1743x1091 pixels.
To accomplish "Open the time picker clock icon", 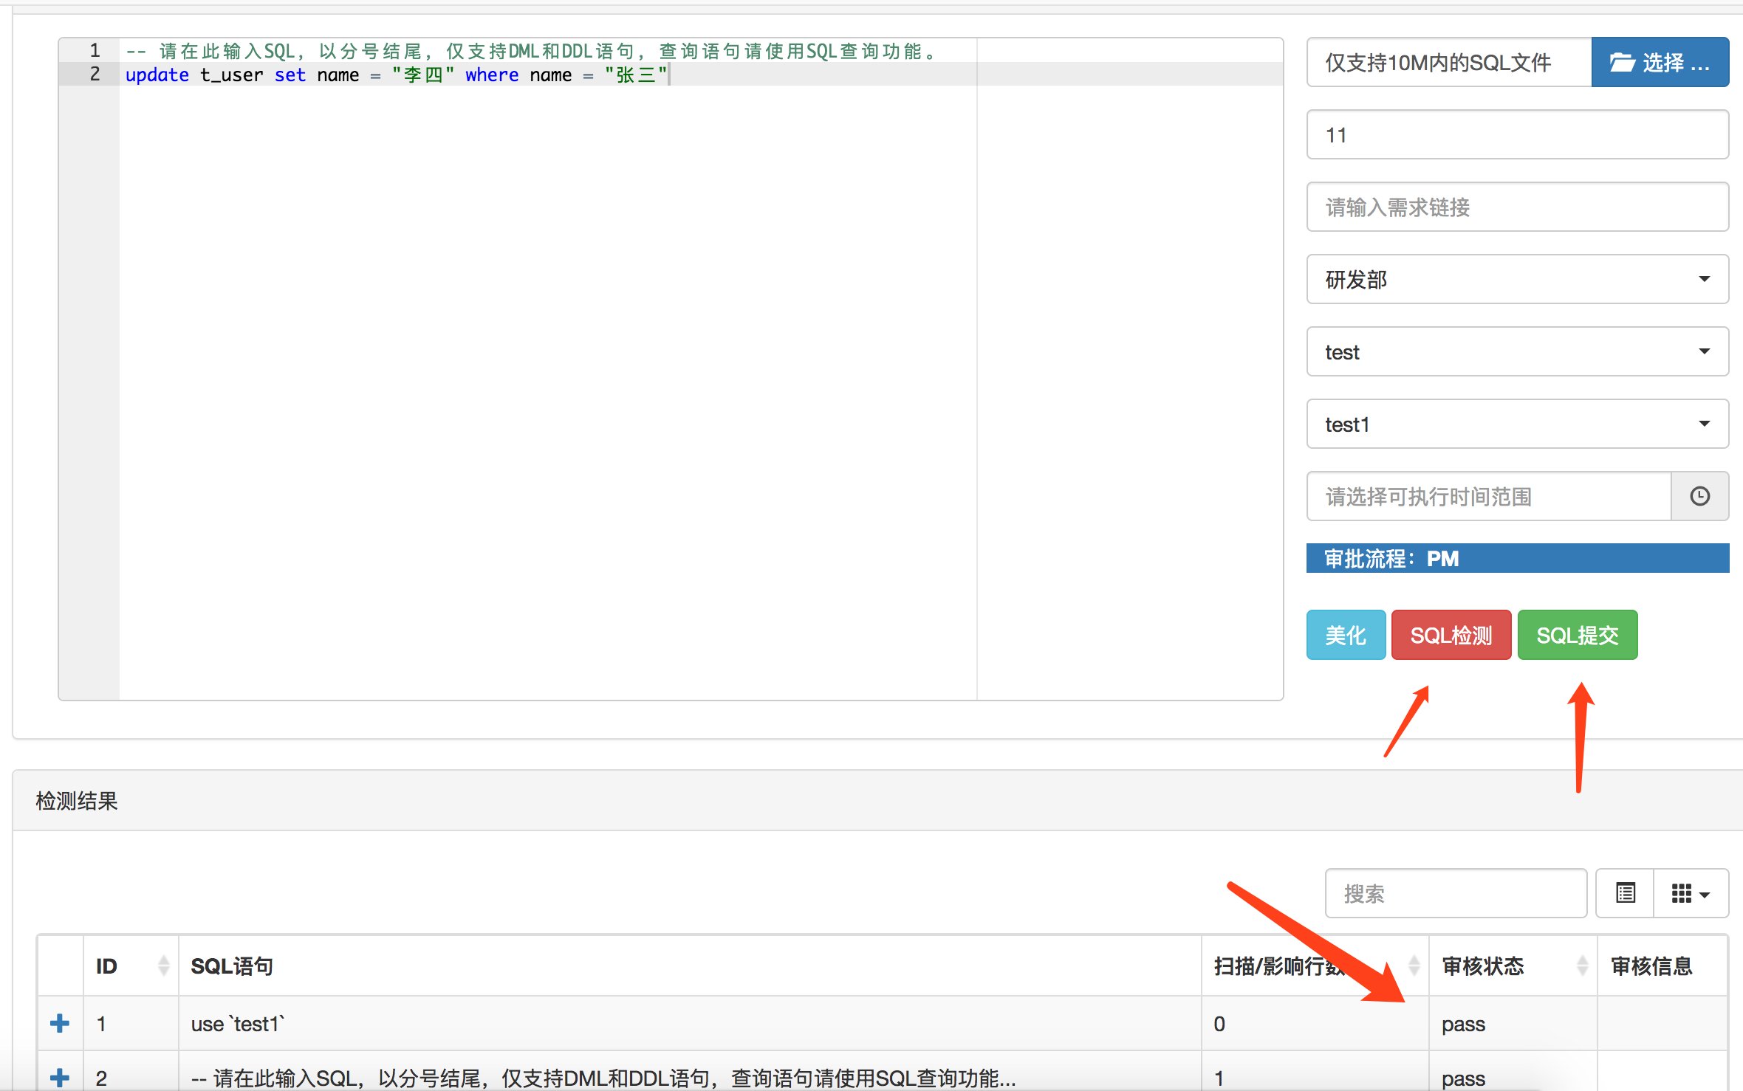I will tap(1700, 496).
